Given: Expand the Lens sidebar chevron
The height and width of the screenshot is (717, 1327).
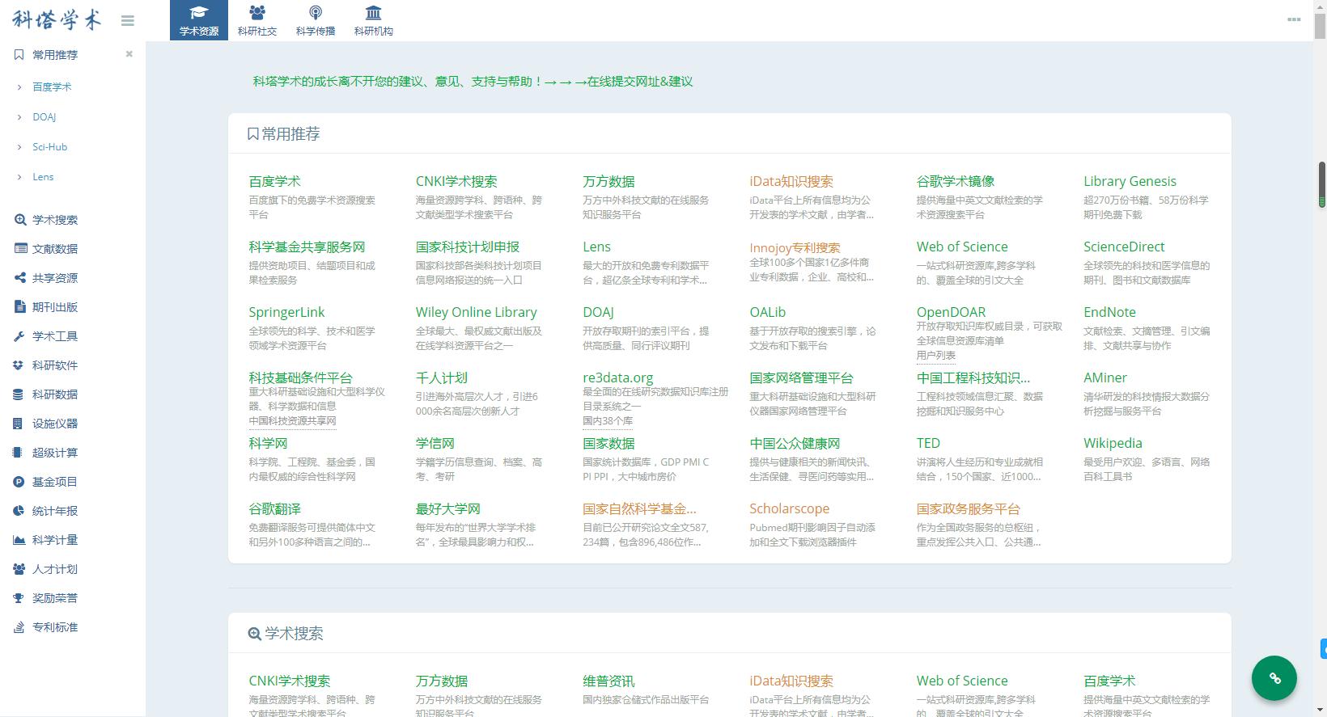Looking at the screenshot, I should coord(19,177).
